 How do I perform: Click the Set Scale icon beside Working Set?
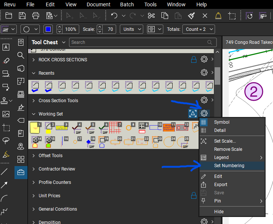pos(193,113)
